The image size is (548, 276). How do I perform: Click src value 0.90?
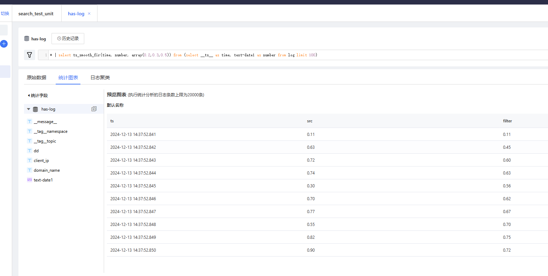tap(311, 250)
